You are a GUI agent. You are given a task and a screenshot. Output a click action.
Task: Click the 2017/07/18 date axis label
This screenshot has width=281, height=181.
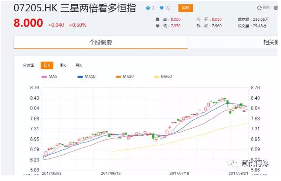[179, 174]
